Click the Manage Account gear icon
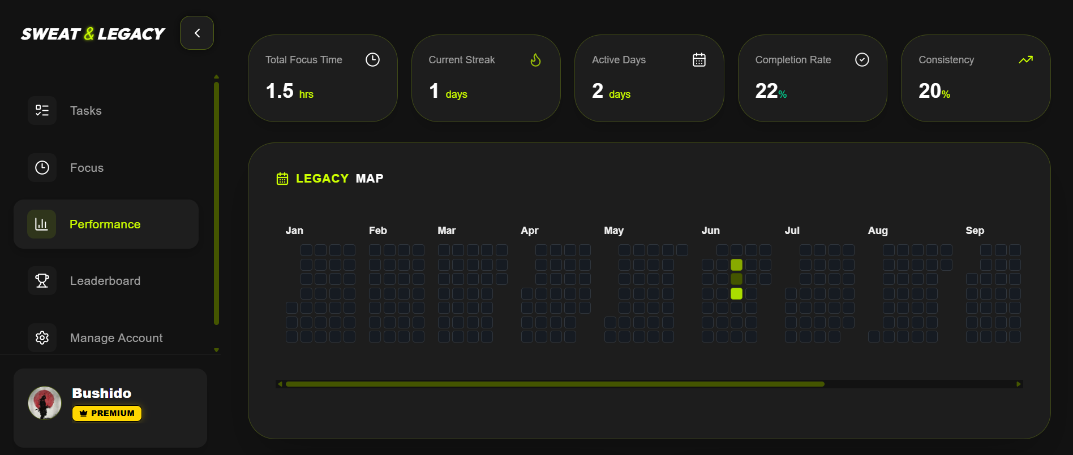Viewport: 1073px width, 455px height. click(42, 337)
